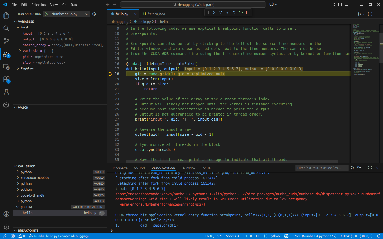Switch to the TERMINAL tab

[x=188, y=168]
